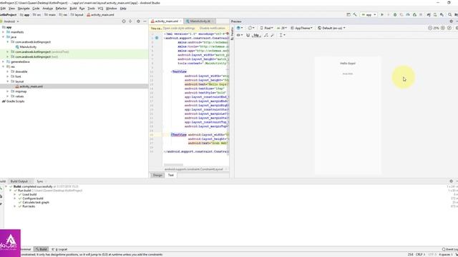
Task: Open the Navigate menu
Action: tap(24, 9)
